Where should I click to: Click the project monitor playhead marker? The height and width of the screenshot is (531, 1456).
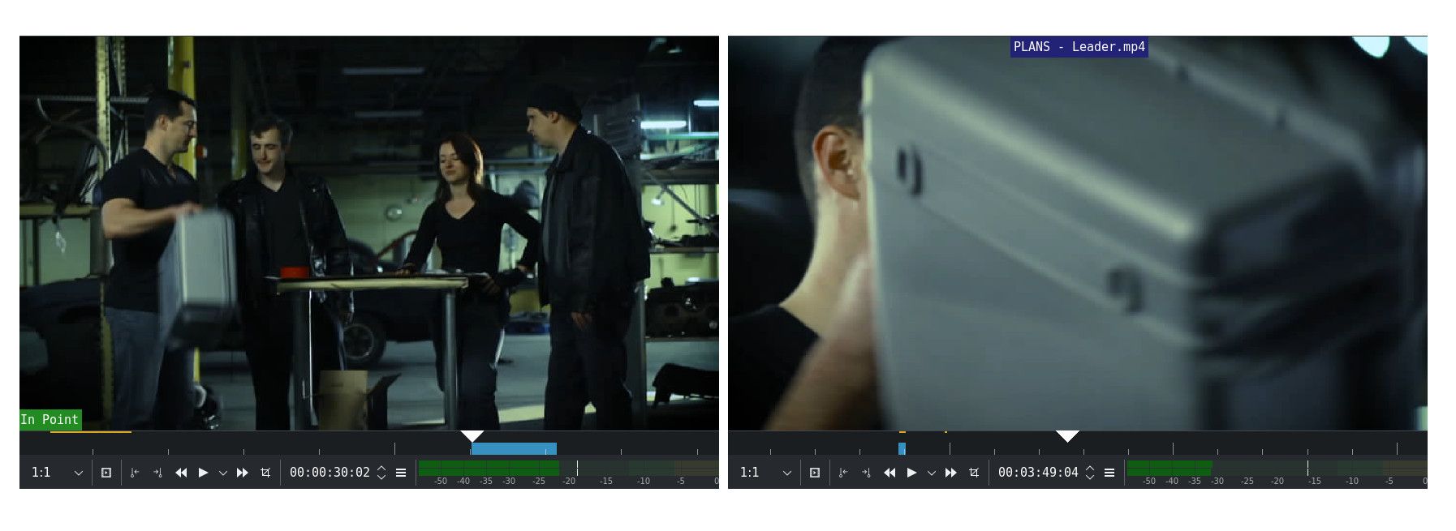(x=1067, y=436)
